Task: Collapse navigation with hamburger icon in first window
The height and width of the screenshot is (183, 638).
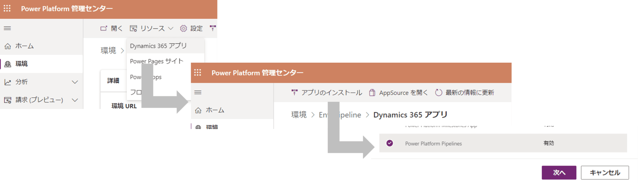Action: point(7,28)
